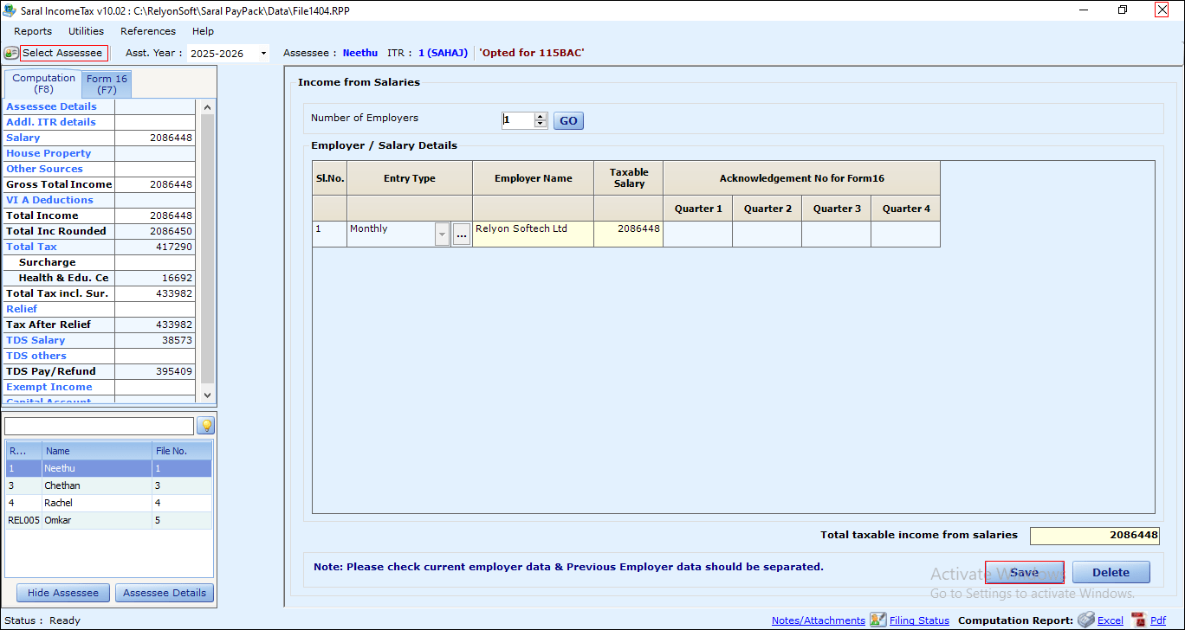Switch to the Computation (F8) tab
Viewport: 1185px width, 630px height.
[x=44, y=83]
